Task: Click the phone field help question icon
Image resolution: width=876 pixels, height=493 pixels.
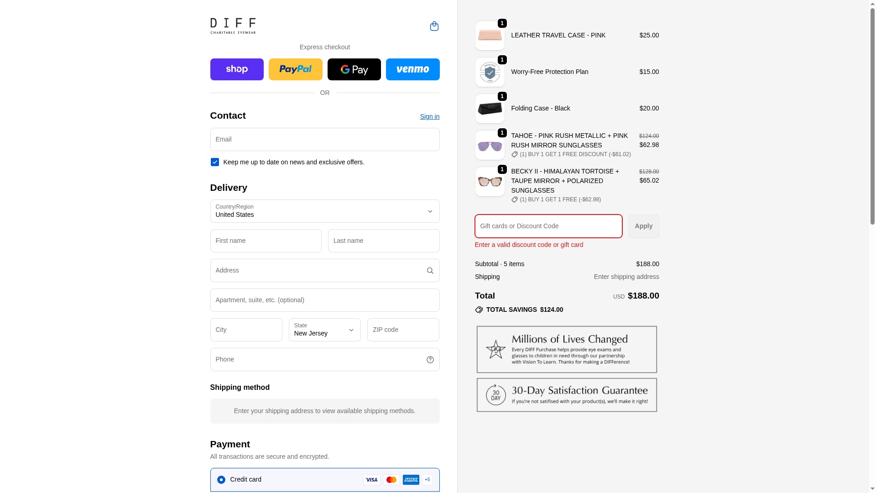Action: 430,360
